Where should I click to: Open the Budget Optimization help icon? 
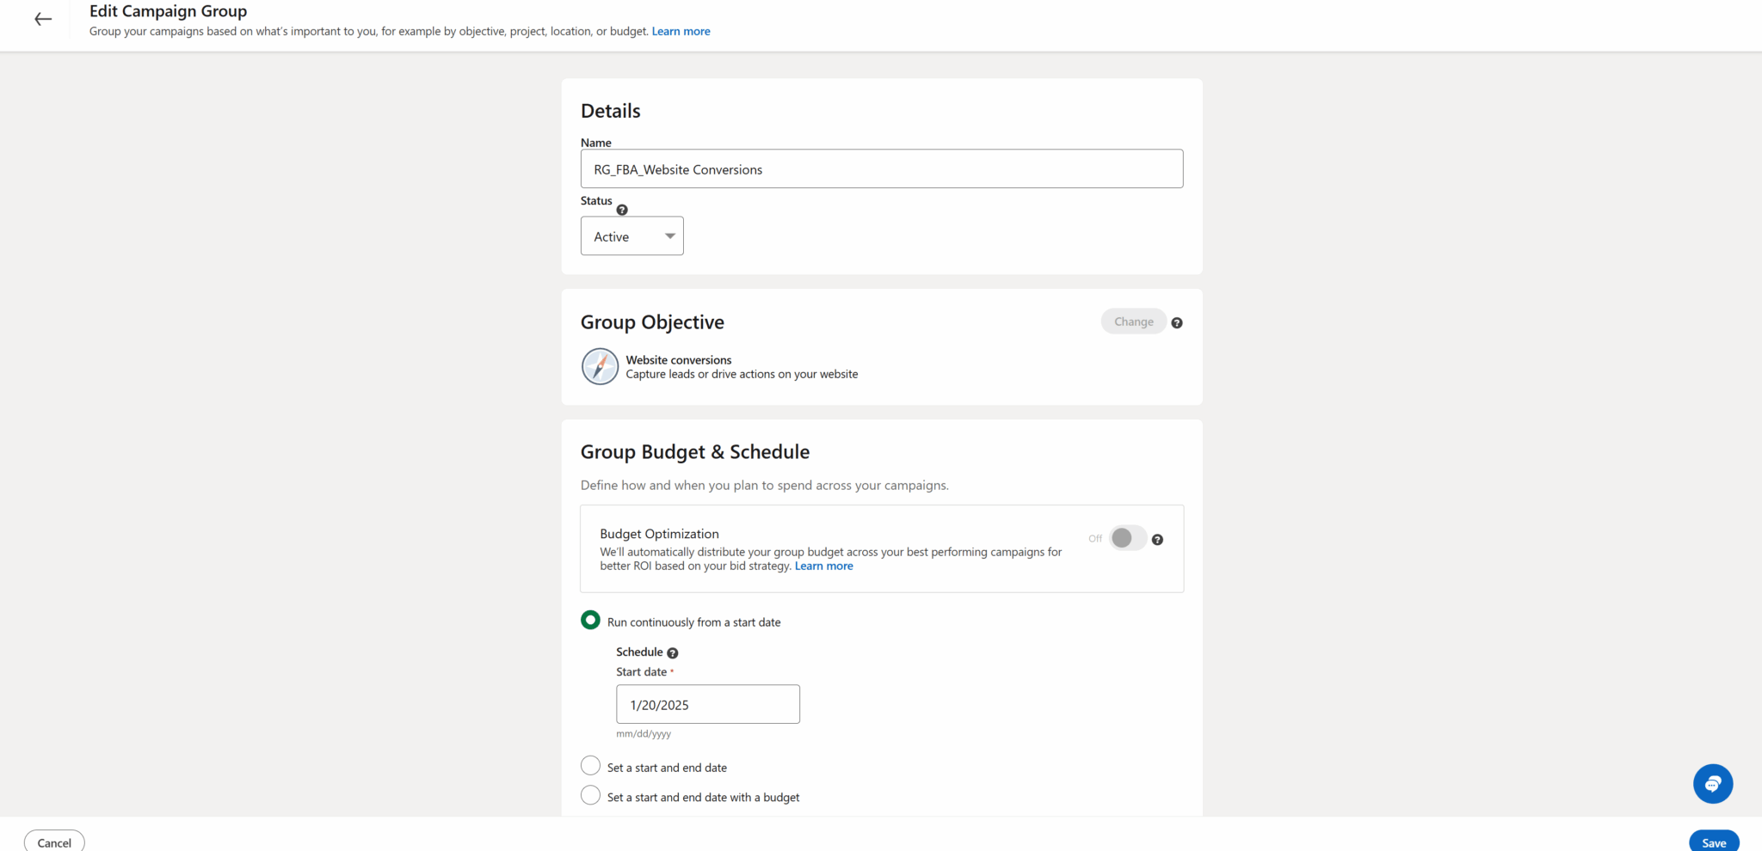(x=1157, y=540)
